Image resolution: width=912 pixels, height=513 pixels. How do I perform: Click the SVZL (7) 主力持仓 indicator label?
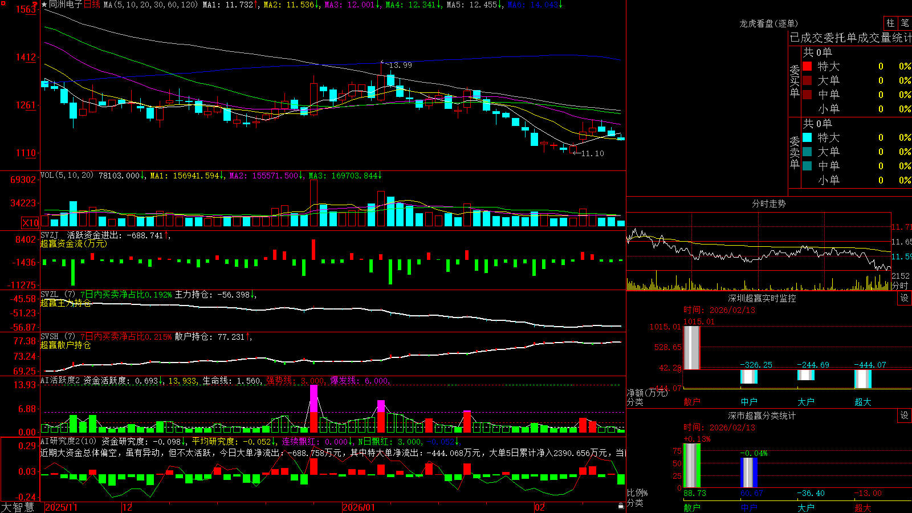click(x=58, y=295)
